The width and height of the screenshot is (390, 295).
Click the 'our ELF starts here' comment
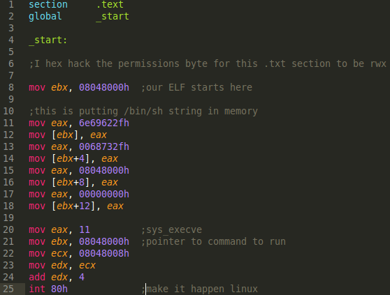pos(196,88)
